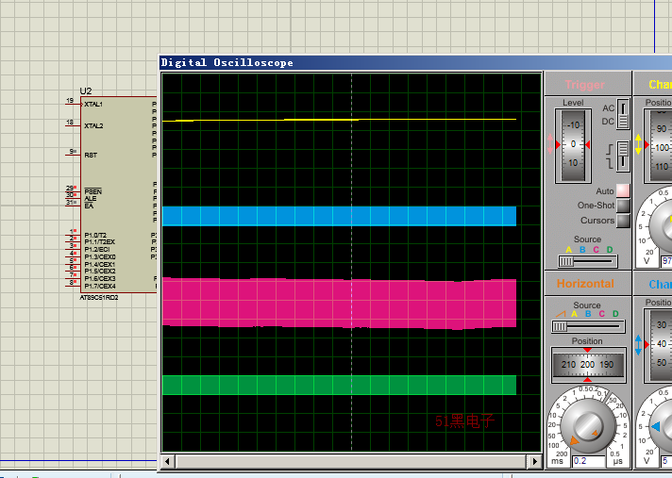Click the yellow Channel A trace

click(x=339, y=120)
